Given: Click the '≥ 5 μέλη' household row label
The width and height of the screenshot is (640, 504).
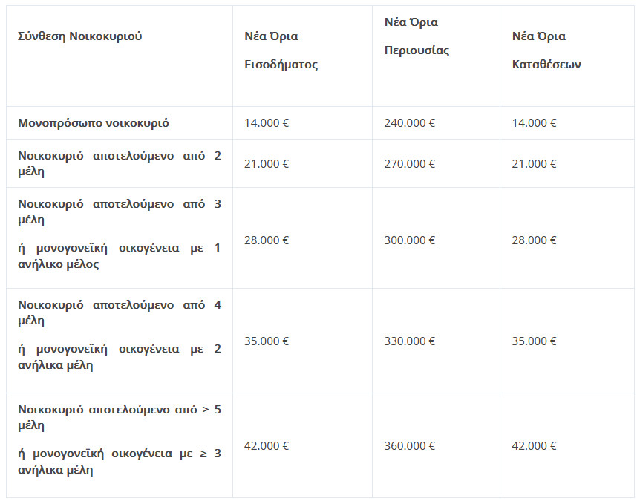Looking at the screenshot, I should click(x=119, y=439).
